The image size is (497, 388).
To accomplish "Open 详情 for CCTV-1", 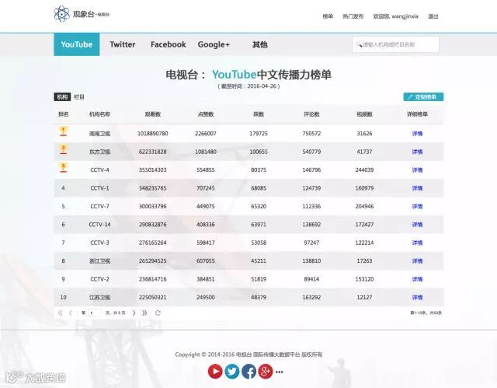I will (x=417, y=188).
